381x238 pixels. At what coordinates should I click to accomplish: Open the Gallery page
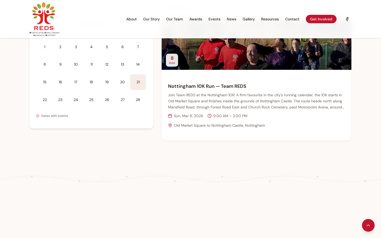(248, 19)
